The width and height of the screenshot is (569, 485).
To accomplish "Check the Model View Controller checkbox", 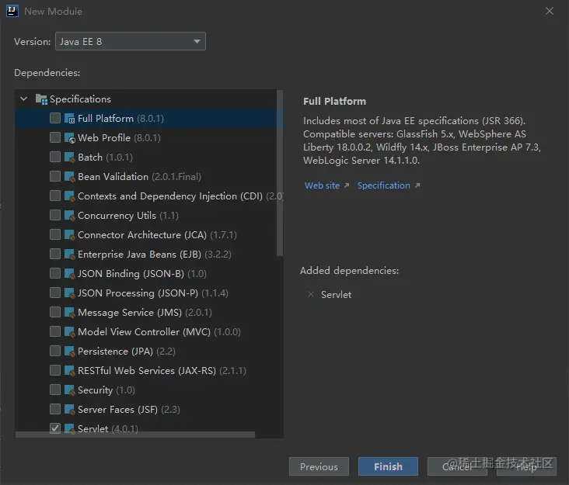I will [x=55, y=331].
